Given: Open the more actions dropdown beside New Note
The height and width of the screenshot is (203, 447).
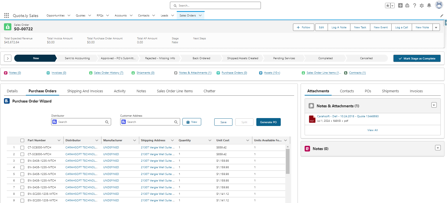Looking at the screenshot, I should click(x=436, y=27).
